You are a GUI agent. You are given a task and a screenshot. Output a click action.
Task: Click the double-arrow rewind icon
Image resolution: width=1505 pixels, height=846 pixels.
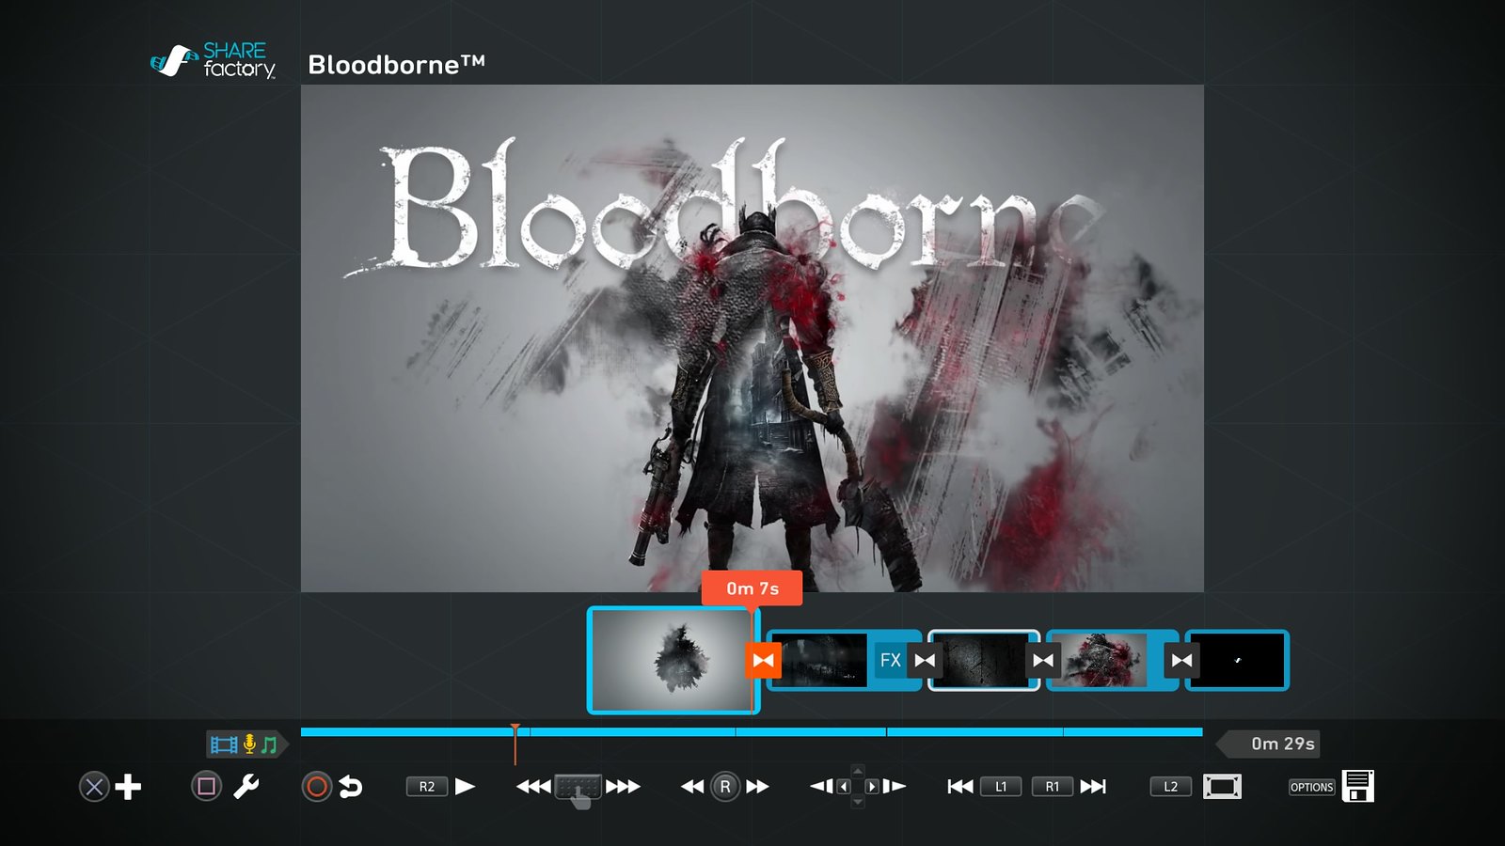click(x=692, y=787)
